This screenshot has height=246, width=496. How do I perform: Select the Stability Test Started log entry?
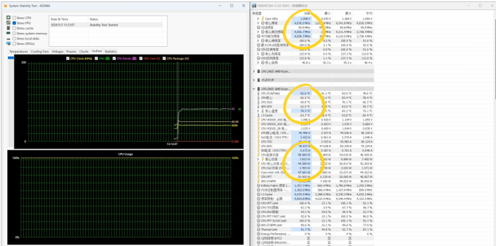(106, 25)
